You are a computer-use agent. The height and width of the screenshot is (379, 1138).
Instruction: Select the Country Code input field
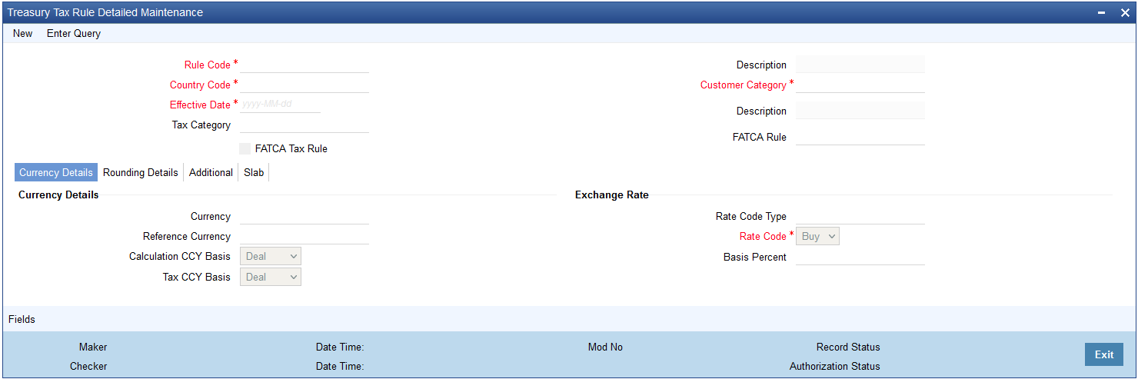[x=304, y=85]
